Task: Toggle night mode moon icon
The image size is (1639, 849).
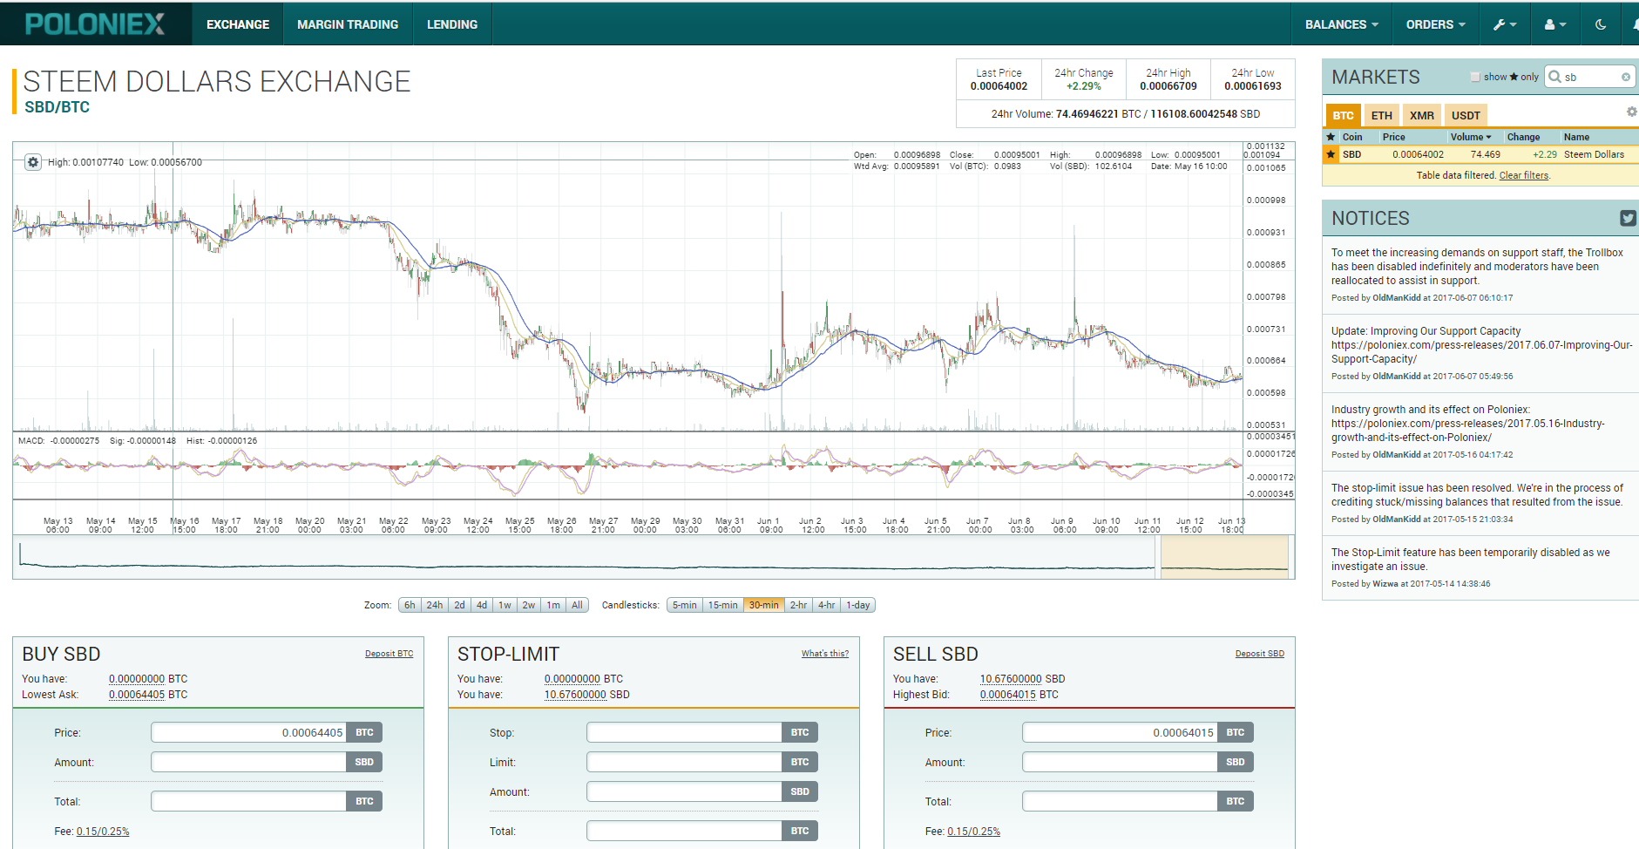Action: click(x=1601, y=24)
